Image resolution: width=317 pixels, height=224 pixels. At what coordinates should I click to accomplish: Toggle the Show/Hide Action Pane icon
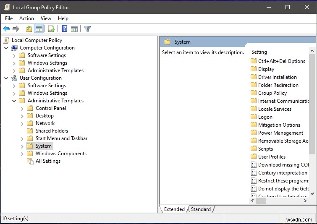point(74,29)
